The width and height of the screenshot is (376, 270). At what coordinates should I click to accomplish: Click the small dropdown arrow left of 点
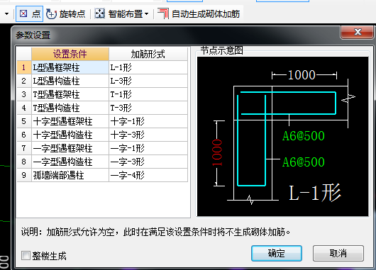click(x=6, y=14)
